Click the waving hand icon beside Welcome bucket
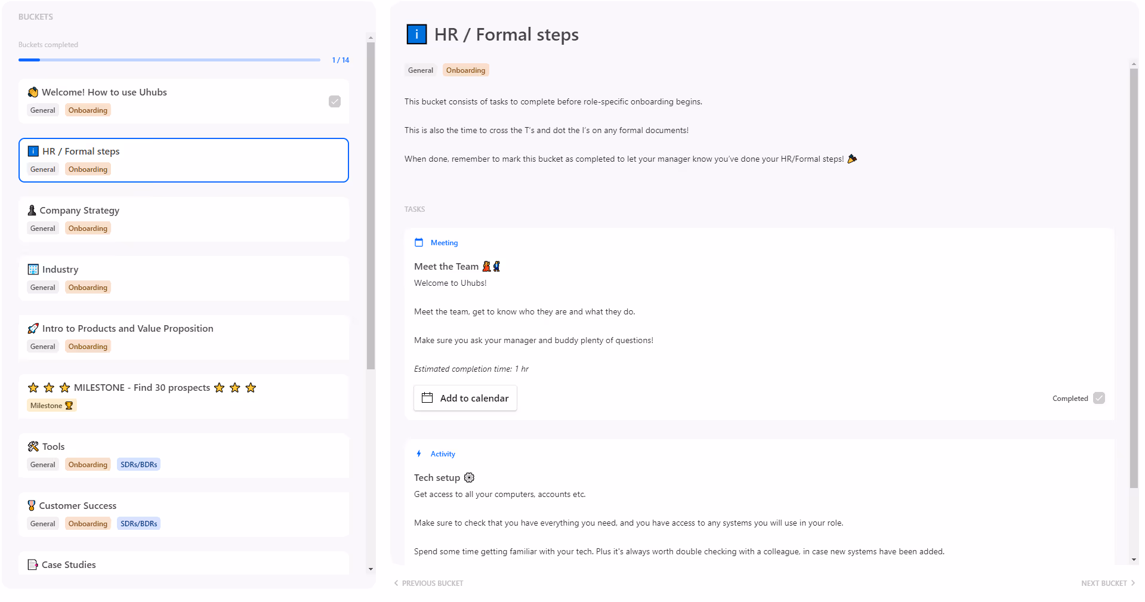Image resolution: width=1145 pixels, height=602 pixels. point(33,92)
